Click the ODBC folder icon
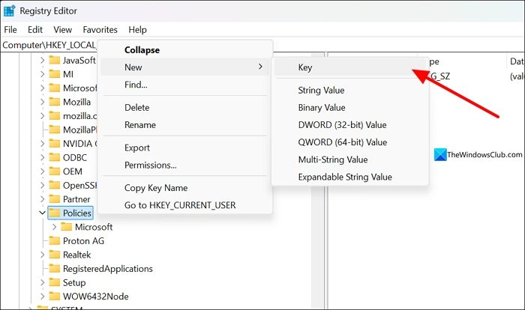The width and height of the screenshot is (525, 310). click(x=54, y=157)
